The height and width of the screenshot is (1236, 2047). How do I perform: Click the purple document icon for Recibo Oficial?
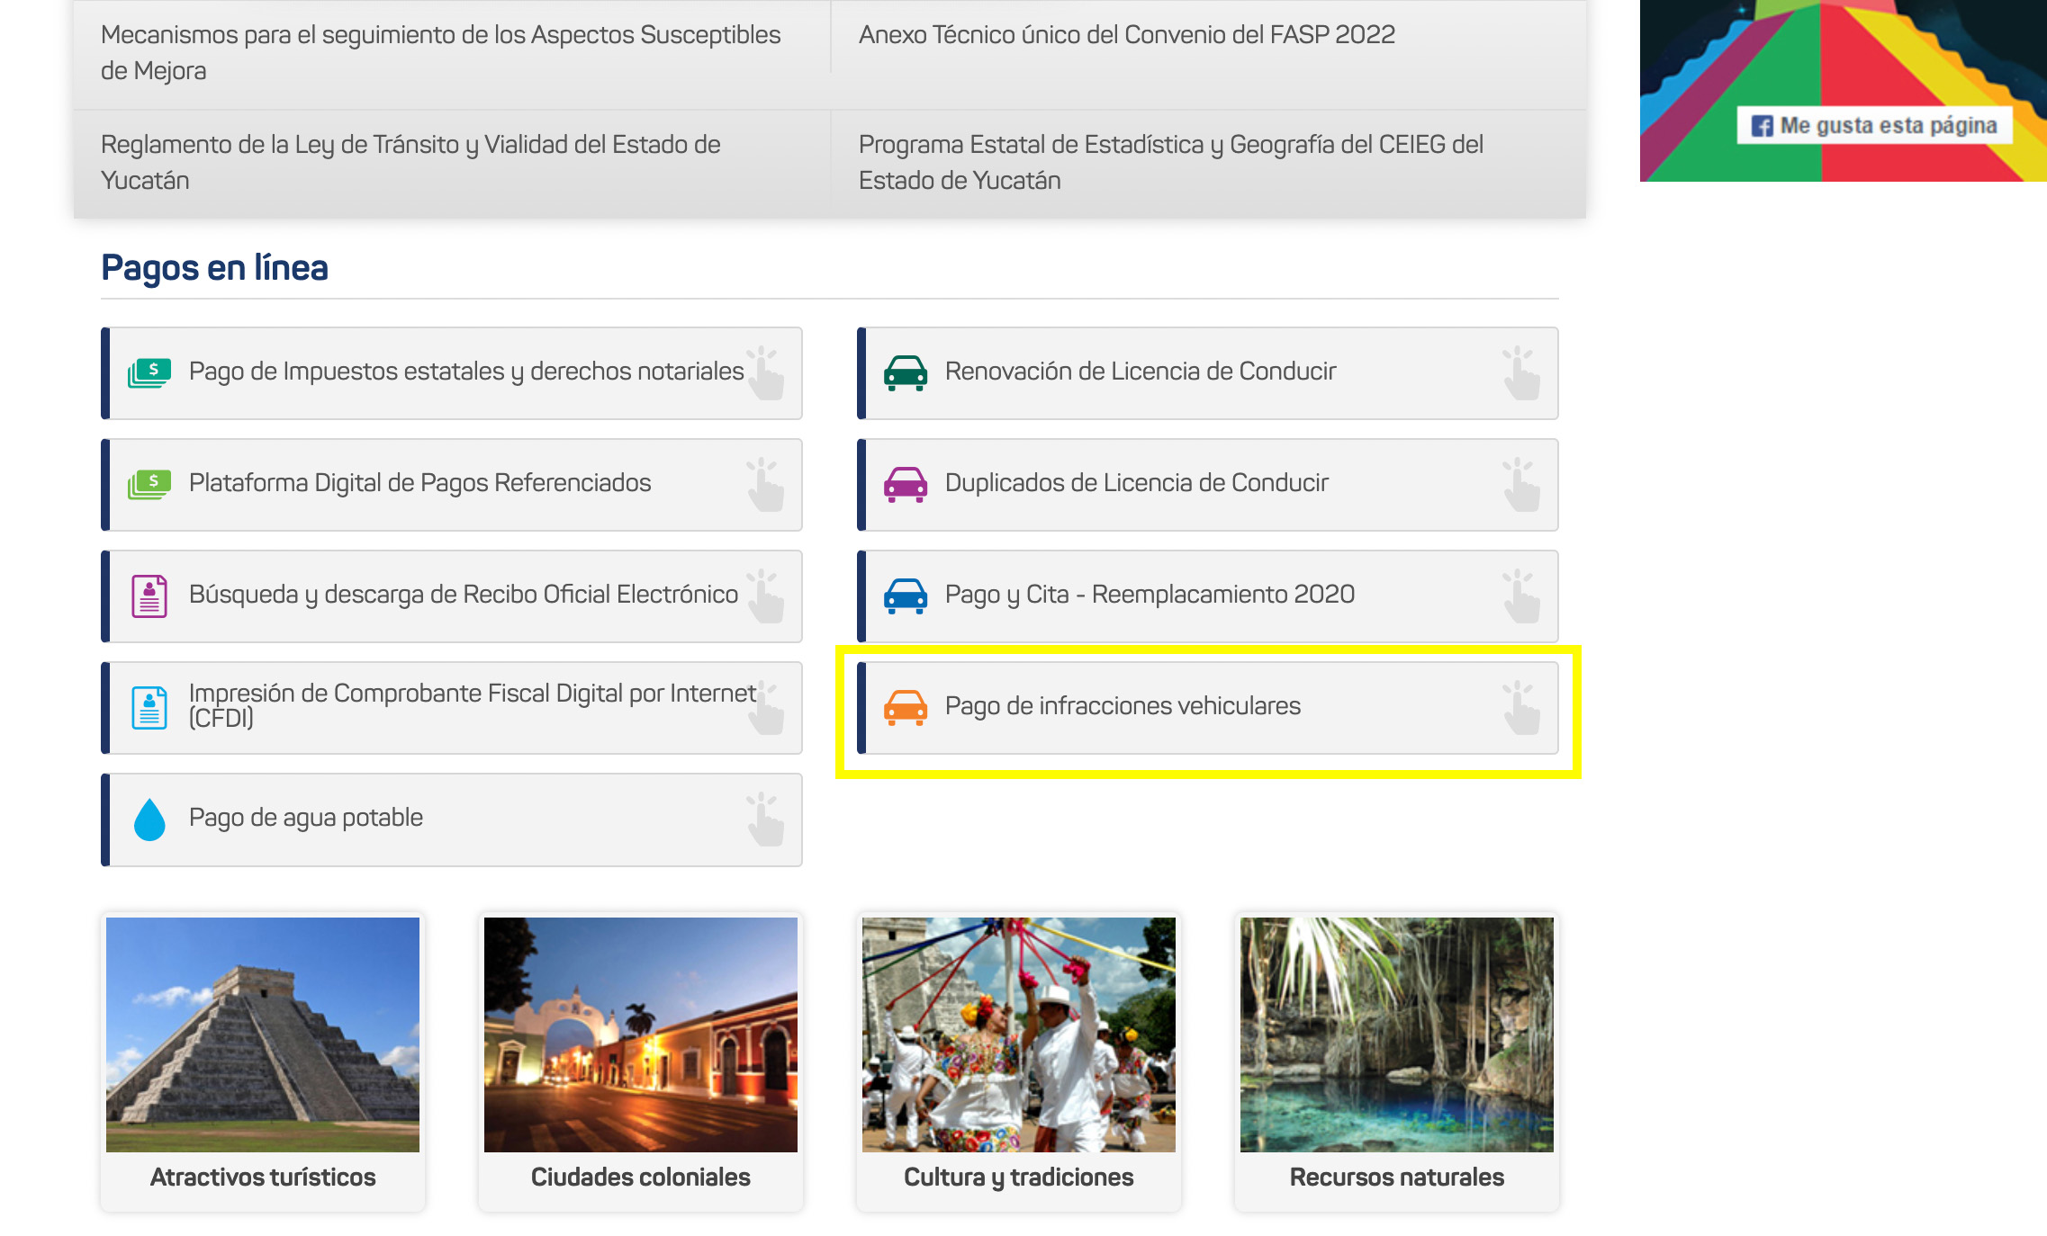click(x=149, y=596)
